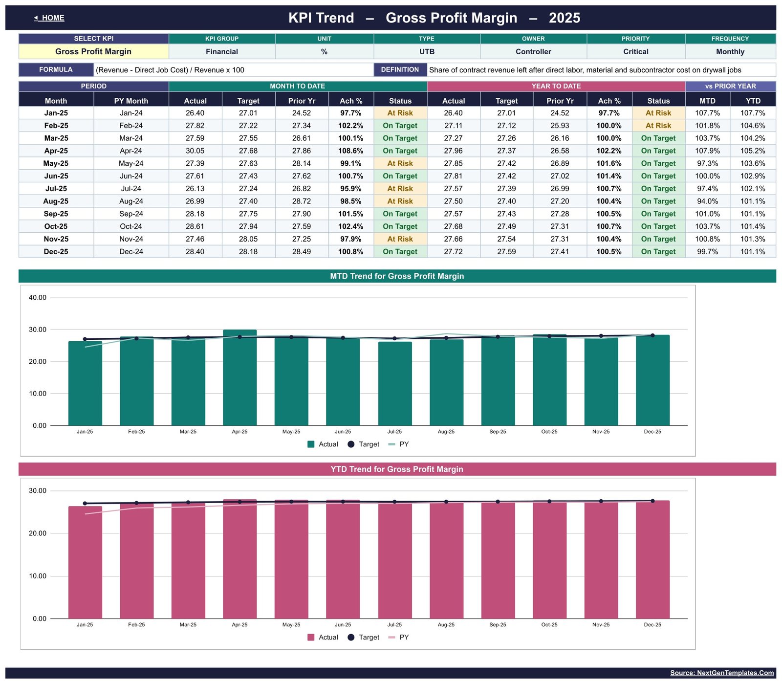Image resolution: width=782 pixels, height=684 pixels.
Task: Select the SELECT KPI header cell
Action: (93, 39)
